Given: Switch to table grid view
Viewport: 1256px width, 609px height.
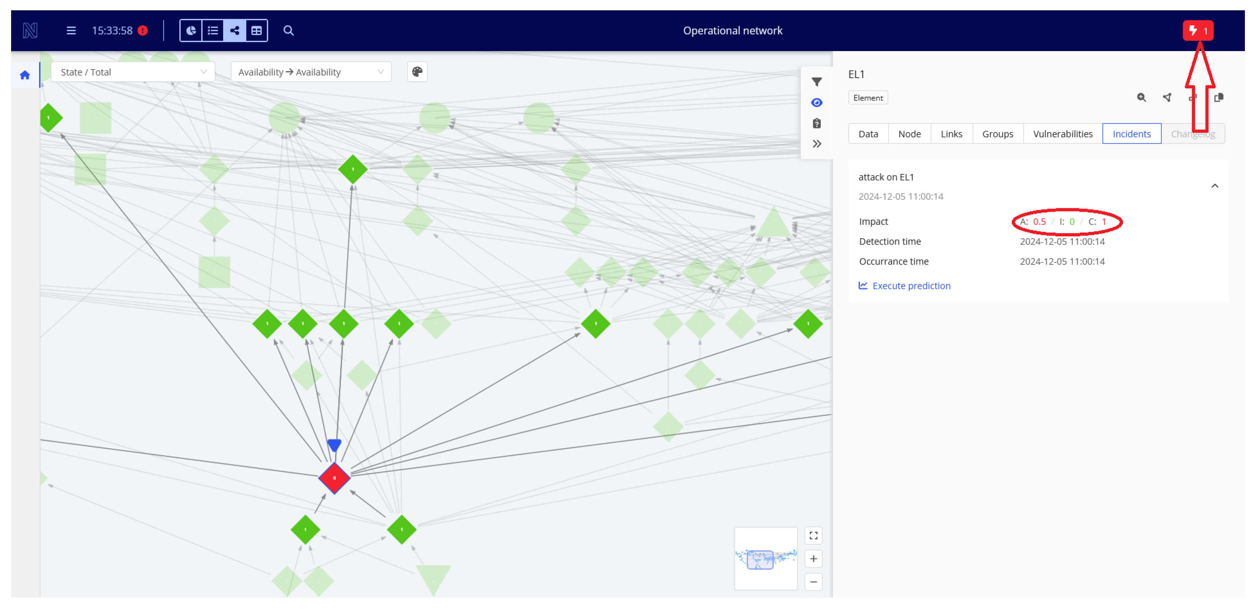Looking at the screenshot, I should coord(257,31).
